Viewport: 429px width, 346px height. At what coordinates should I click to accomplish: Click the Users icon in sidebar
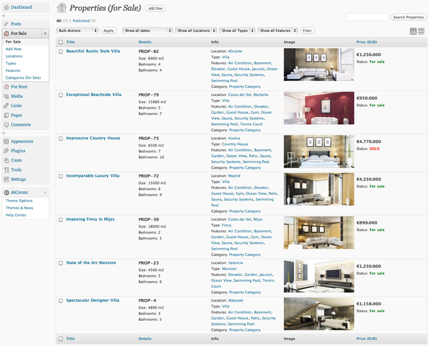click(6, 160)
